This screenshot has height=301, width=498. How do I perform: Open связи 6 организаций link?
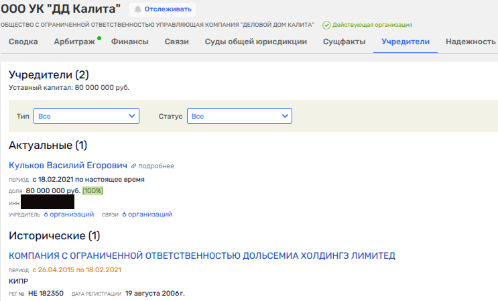[147, 215]
